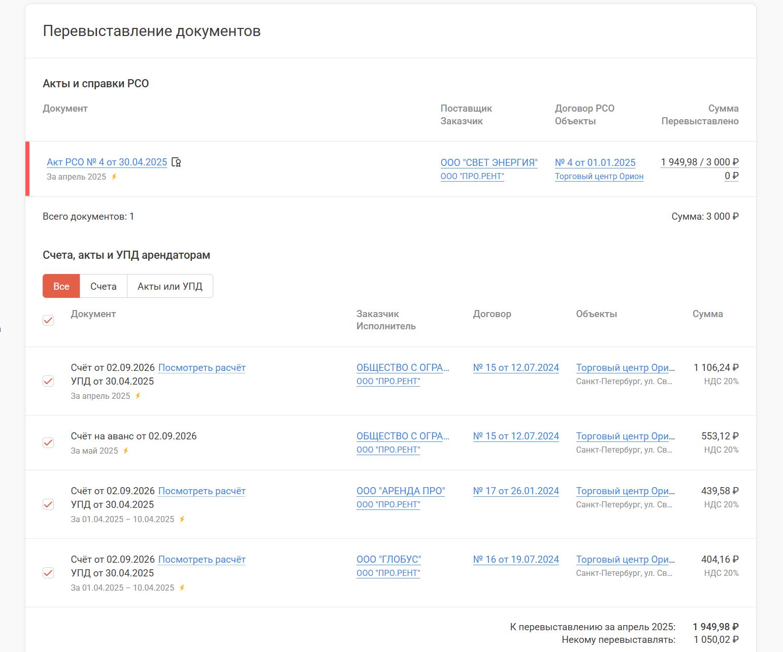783x652 pixels.
Task: Click the lightning icon in the ООО "ГЛОБУС" row
Action: 182,588
